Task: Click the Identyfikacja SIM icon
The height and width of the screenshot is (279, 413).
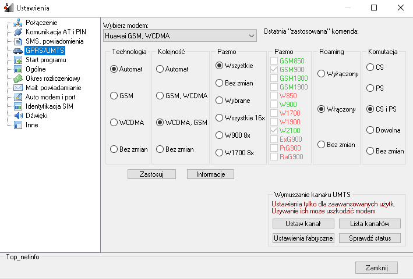Action: [18, 106]
